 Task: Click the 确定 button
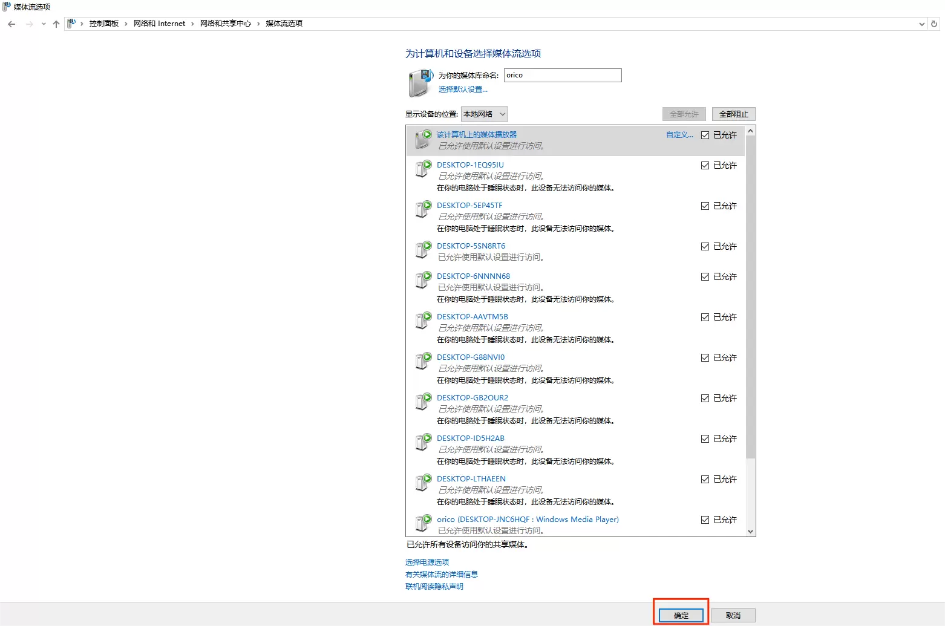pyautogui.click(x=681, y=615)
